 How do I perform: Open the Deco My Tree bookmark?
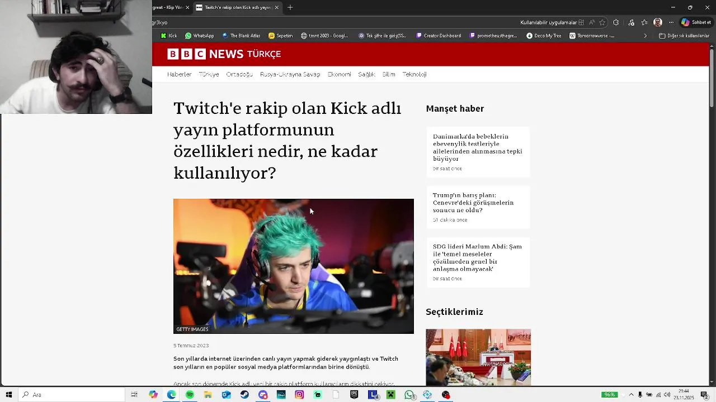(x=544, y=36)
